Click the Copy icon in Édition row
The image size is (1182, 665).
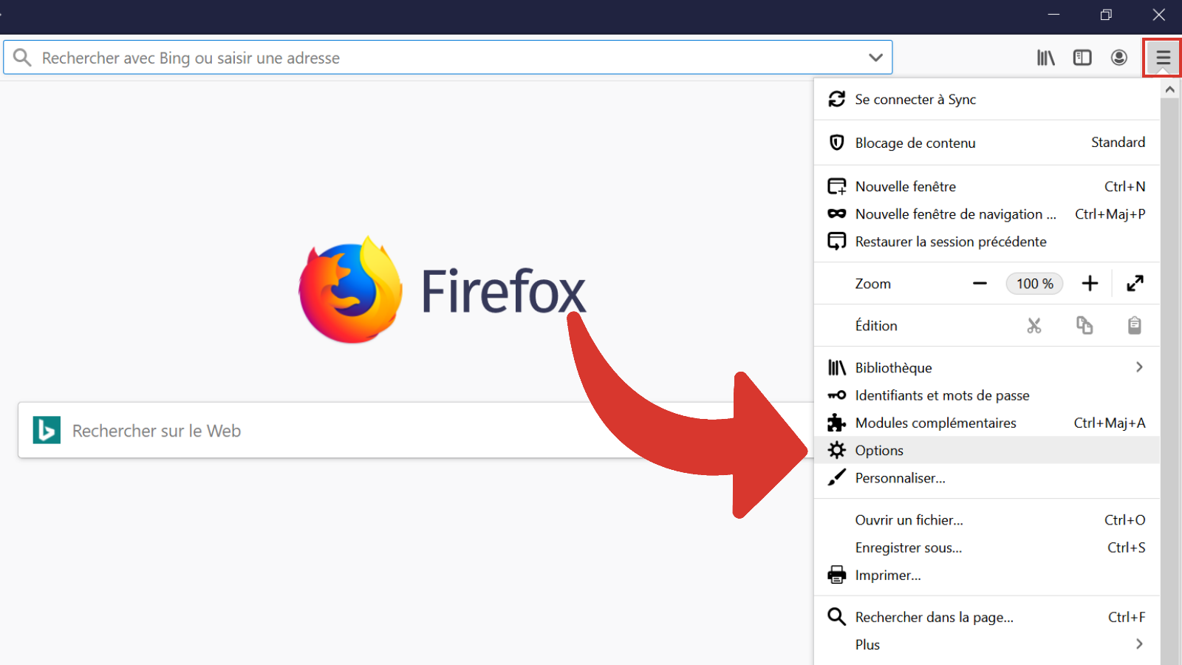(1084, 325)
